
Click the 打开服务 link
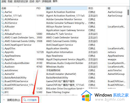coord(32,100)
